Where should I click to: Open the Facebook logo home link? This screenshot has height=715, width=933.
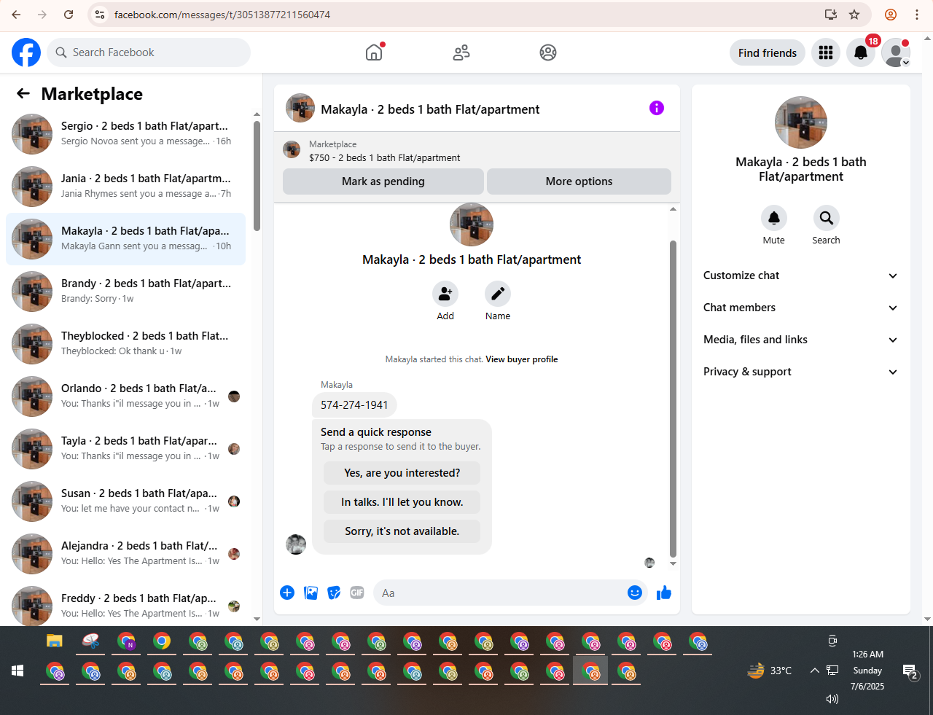click(x=26, y=52)
